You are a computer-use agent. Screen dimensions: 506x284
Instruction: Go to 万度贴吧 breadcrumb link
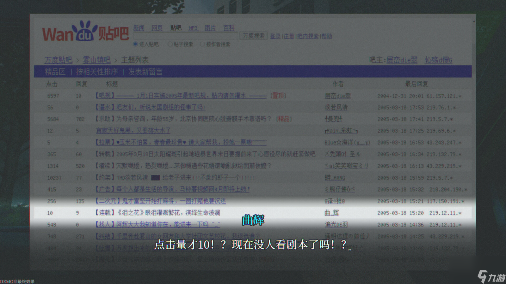pyautogui.click(x=59, y=60)
